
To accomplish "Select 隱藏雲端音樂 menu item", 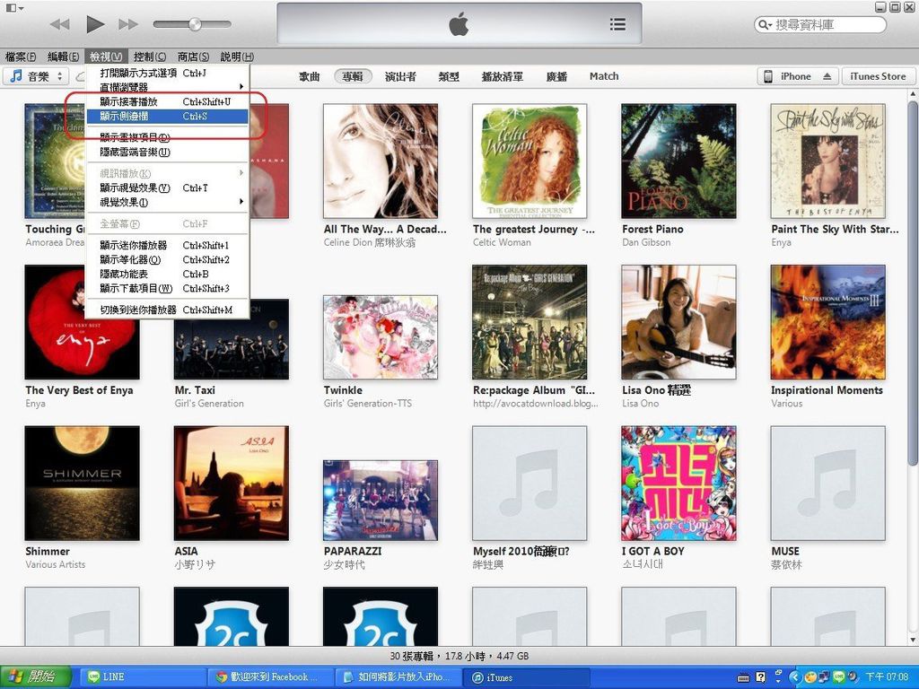I will point(168,153).
